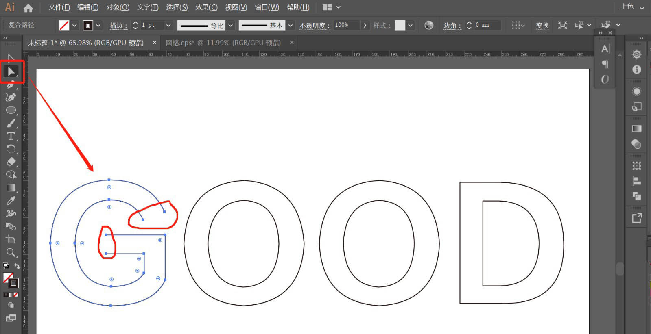Open the 文字 menu
651x334 pixels.
(x=148, y=7)
